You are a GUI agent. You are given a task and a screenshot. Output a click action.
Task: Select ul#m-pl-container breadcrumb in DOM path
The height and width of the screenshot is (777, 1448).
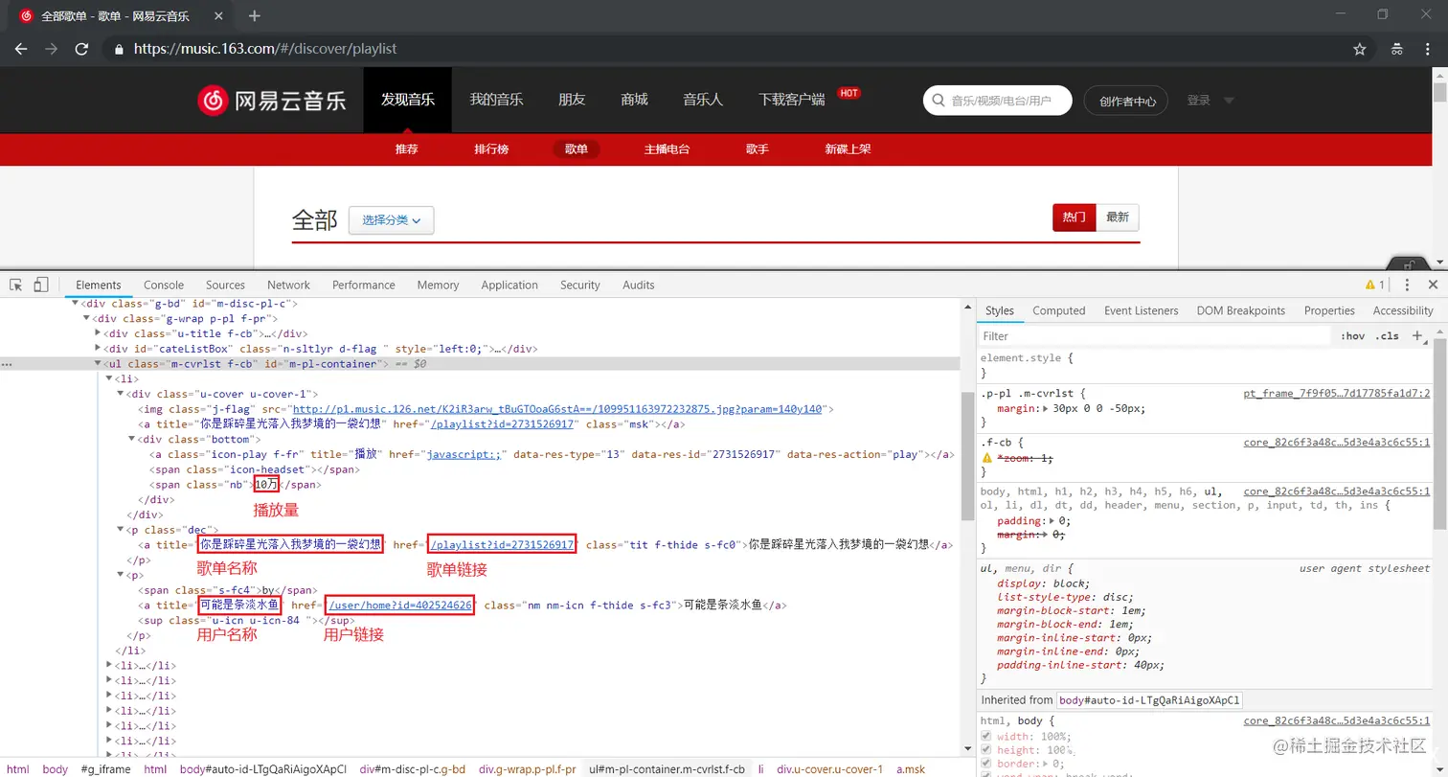pos(667,769)
